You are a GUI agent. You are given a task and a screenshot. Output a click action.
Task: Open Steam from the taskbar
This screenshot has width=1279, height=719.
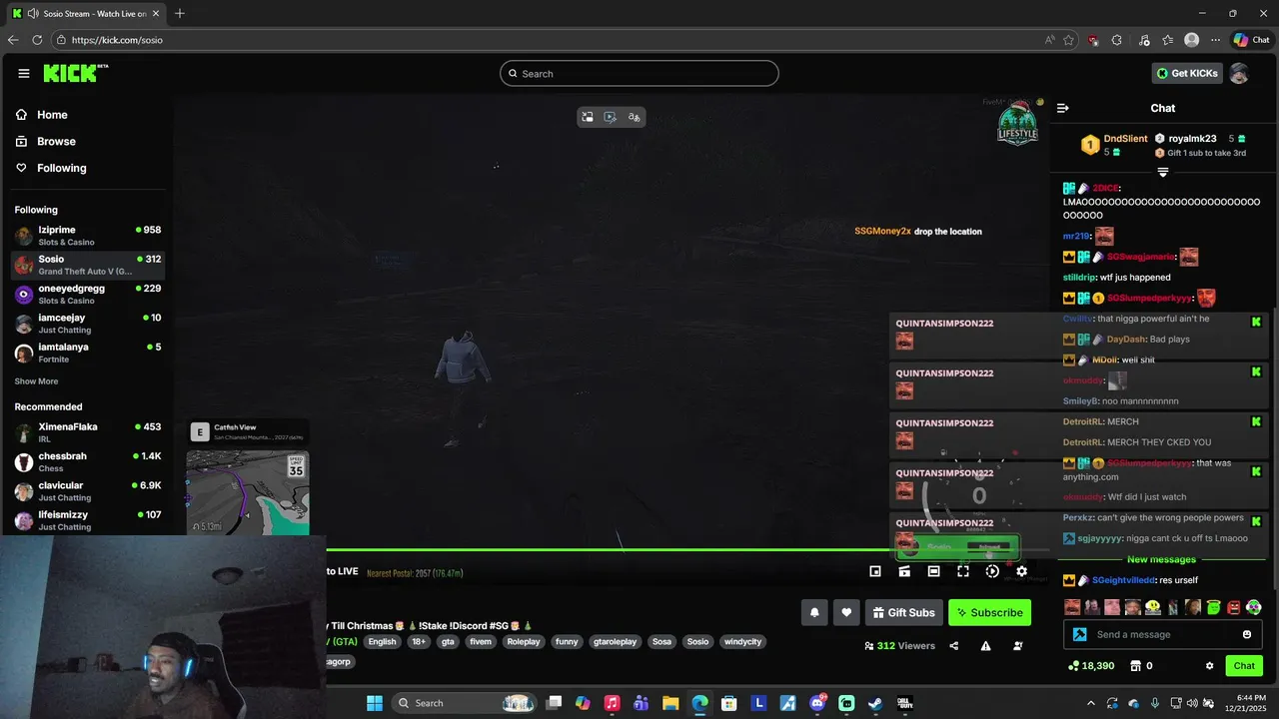875,703
